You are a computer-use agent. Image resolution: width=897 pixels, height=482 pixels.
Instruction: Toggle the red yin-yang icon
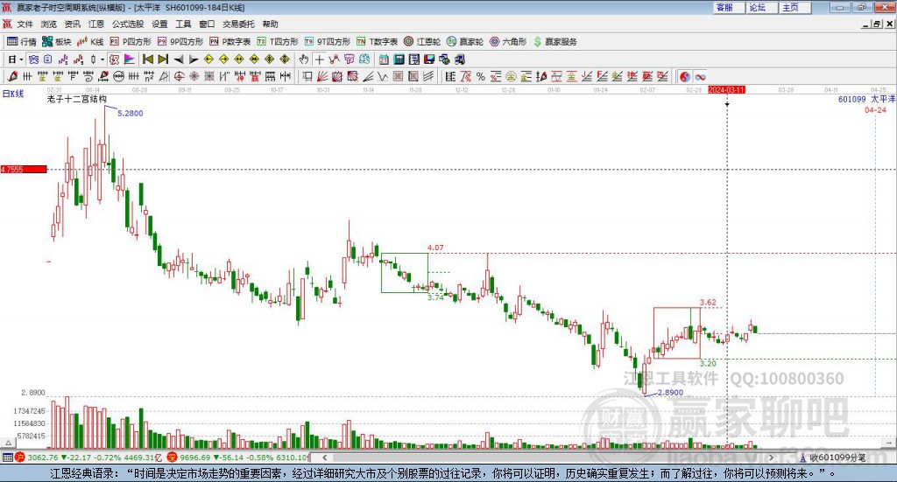tap(685, 76)
